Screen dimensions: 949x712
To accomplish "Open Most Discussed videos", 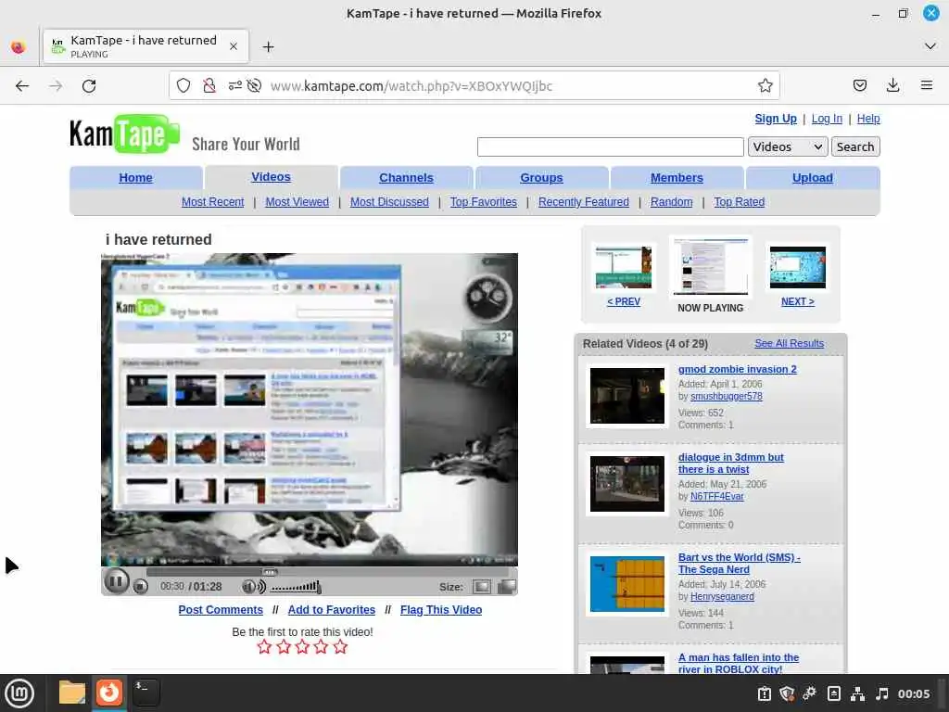I will pyautogui.click(x=389, y=202).
